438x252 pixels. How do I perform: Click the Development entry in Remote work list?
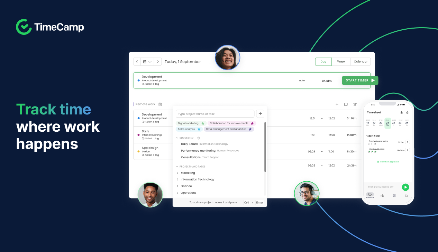coord(152,114)
